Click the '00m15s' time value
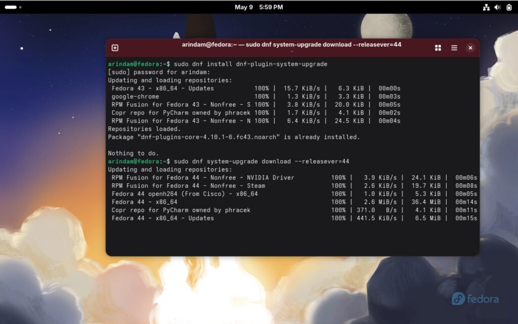 click(466, 218)
